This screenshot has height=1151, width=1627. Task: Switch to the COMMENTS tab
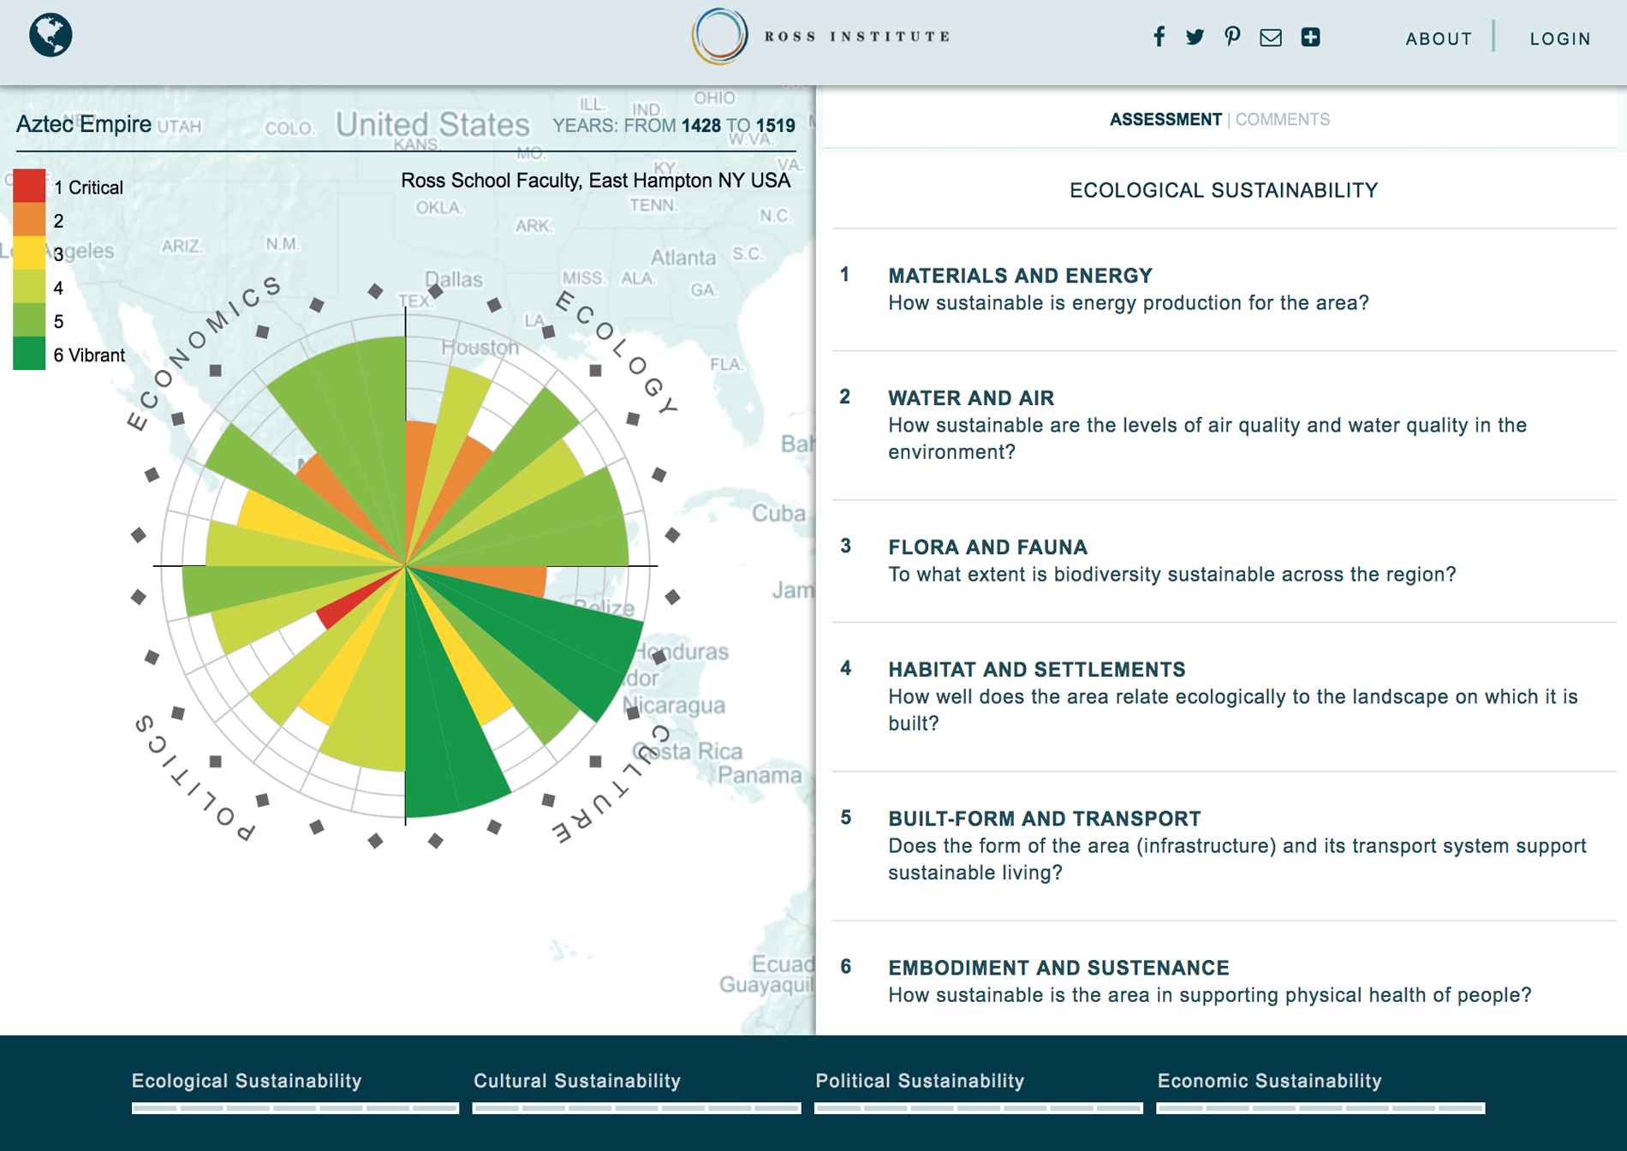1282,119
